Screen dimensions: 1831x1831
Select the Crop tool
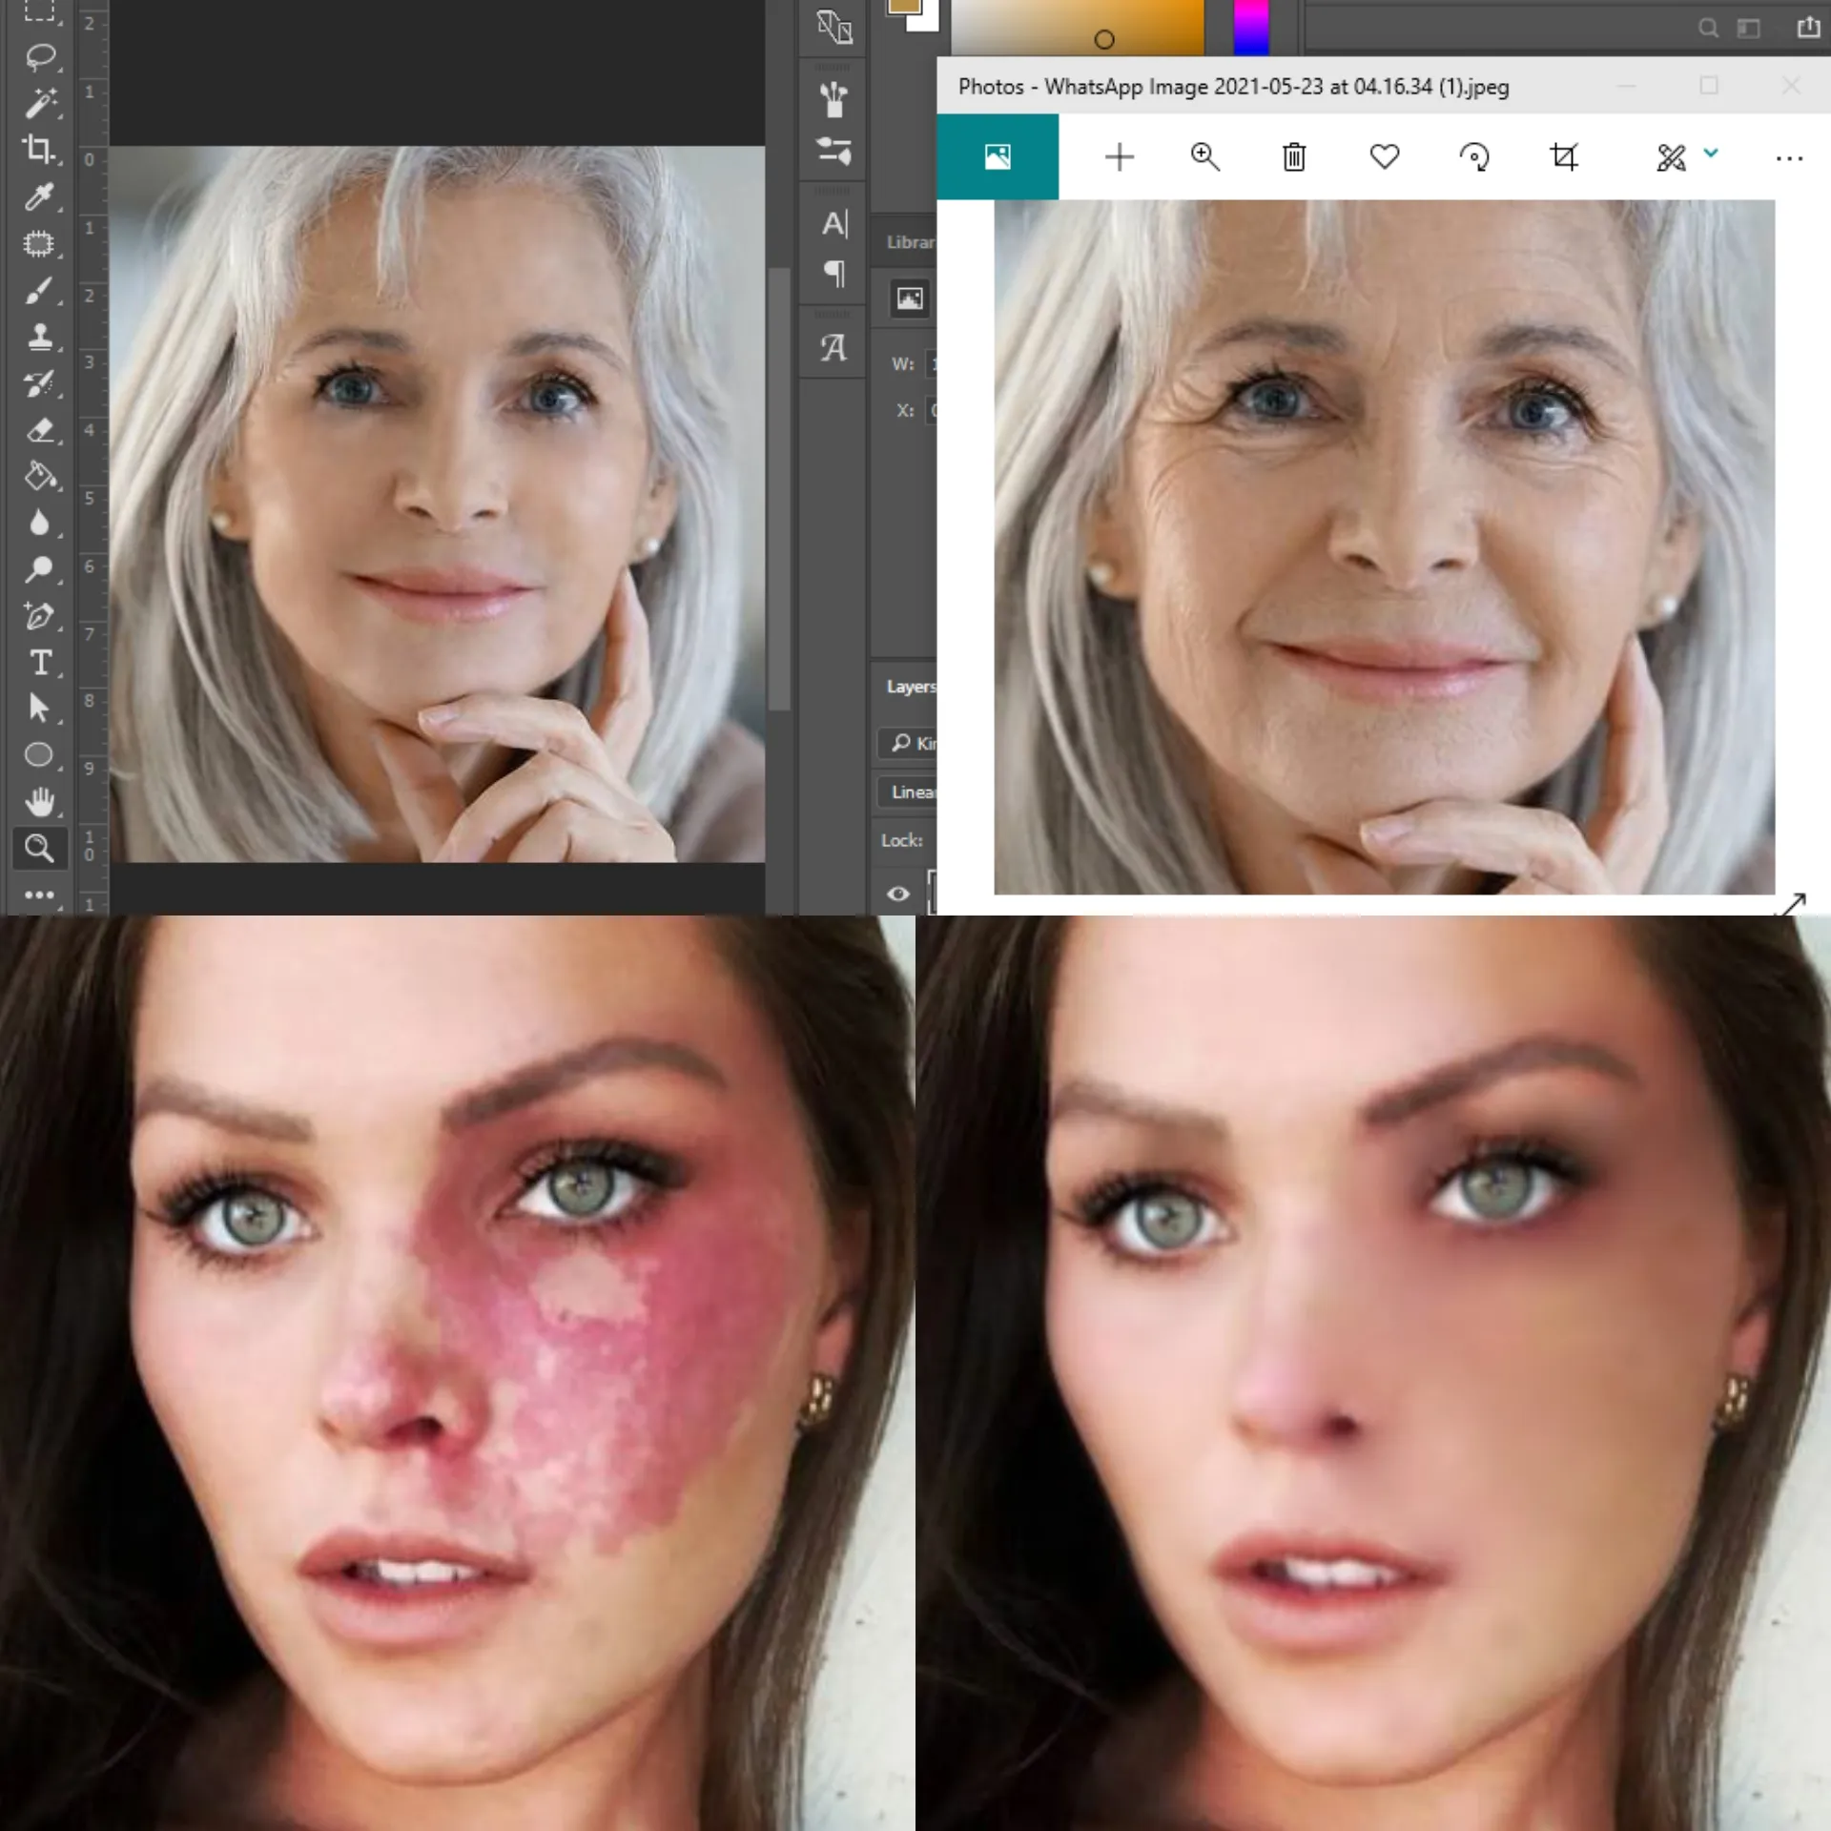click(39, 149)
